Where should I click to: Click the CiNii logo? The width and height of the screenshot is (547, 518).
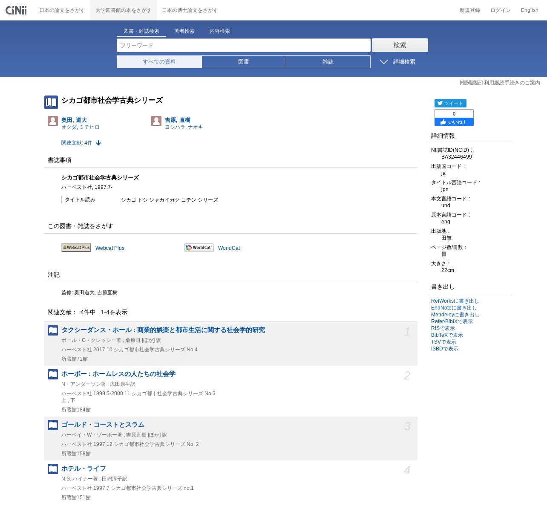click(x=16, y=10)
